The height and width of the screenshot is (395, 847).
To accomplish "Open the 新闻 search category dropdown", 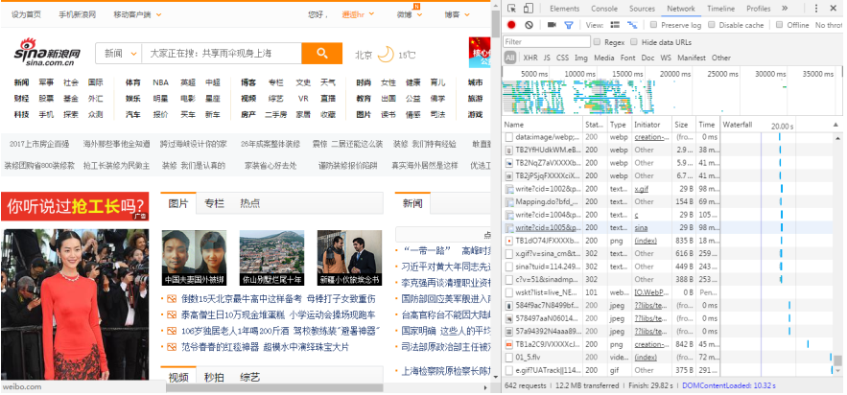I will click(119, 54).
